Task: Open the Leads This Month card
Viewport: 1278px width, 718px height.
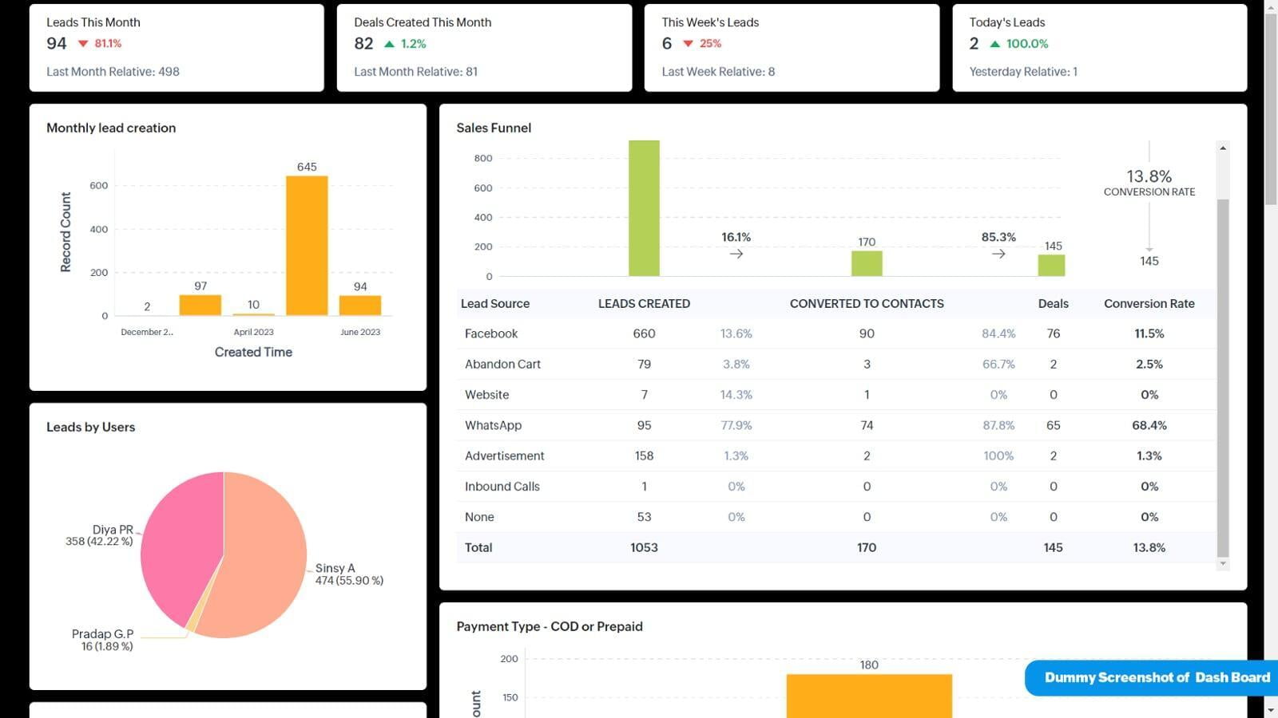Action: coord(177,48)
